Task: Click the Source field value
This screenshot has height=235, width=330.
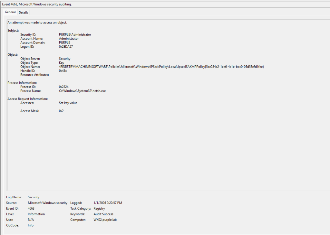Action: (47, 203)
